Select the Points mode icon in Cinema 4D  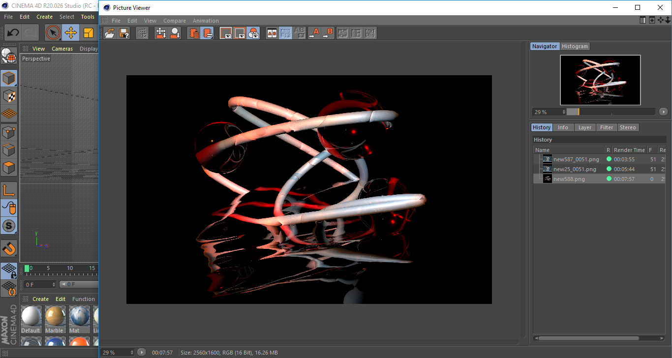[9, 132]
